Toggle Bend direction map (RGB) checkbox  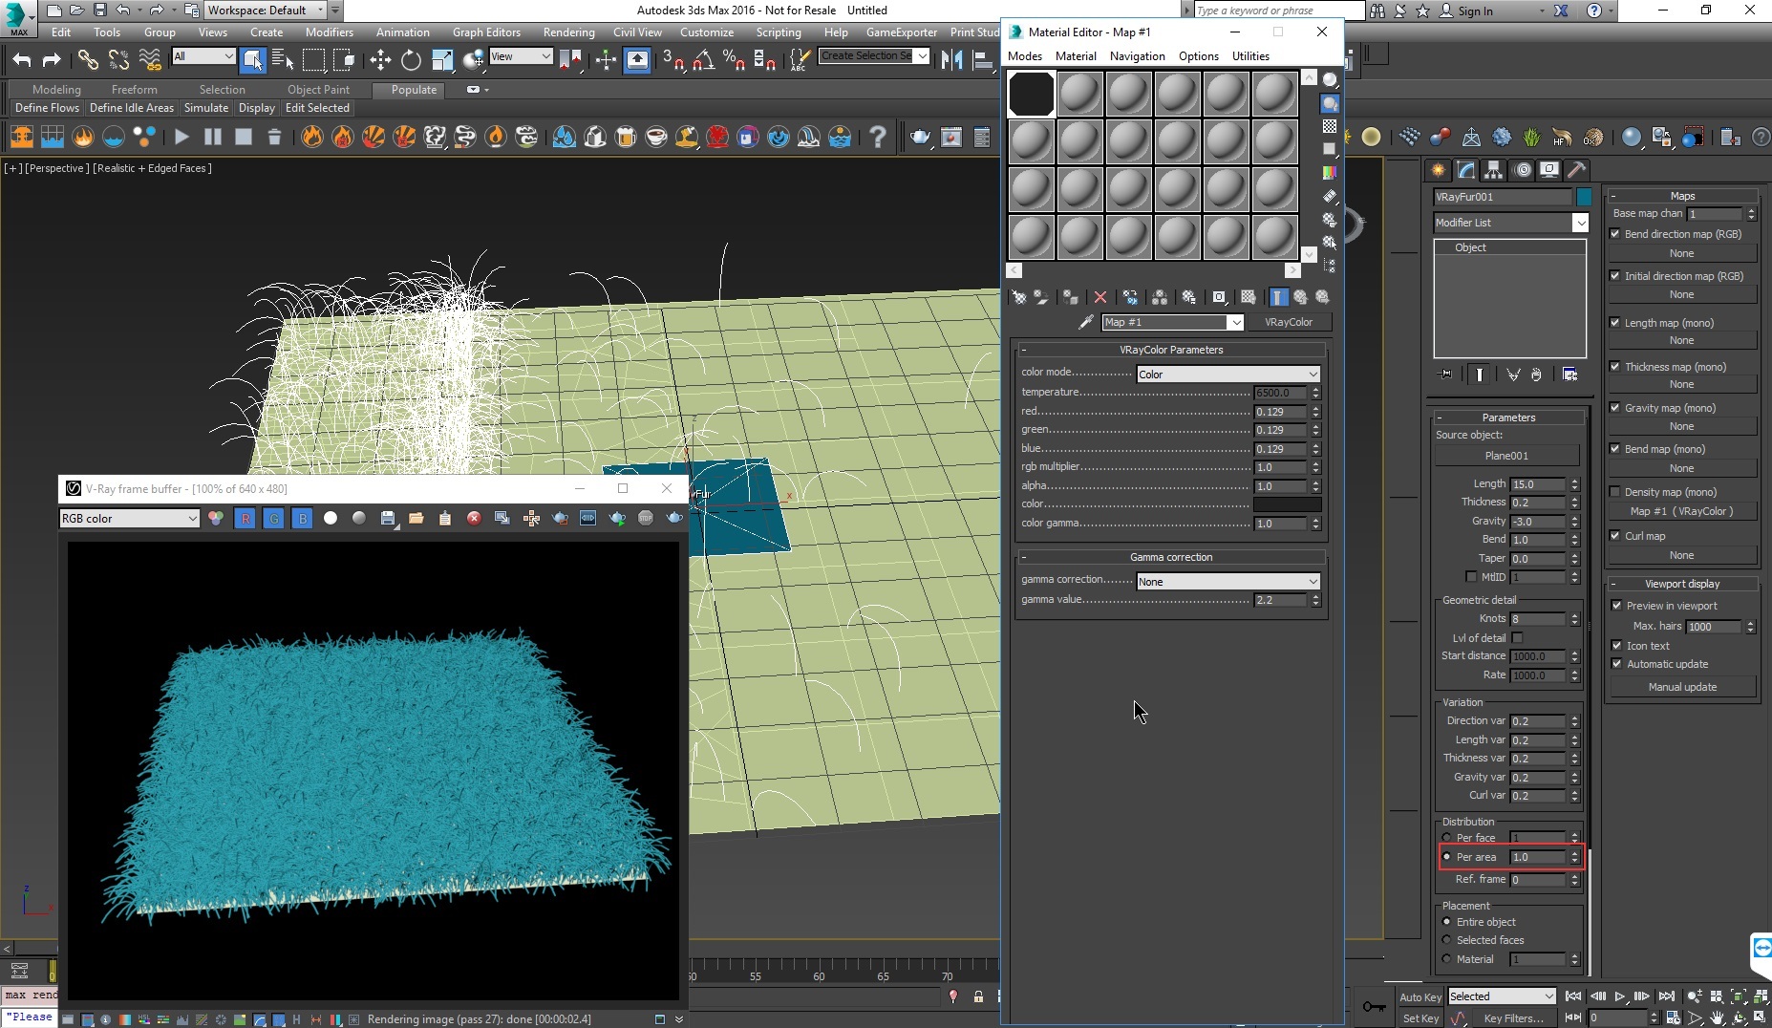click(1615, 234)
